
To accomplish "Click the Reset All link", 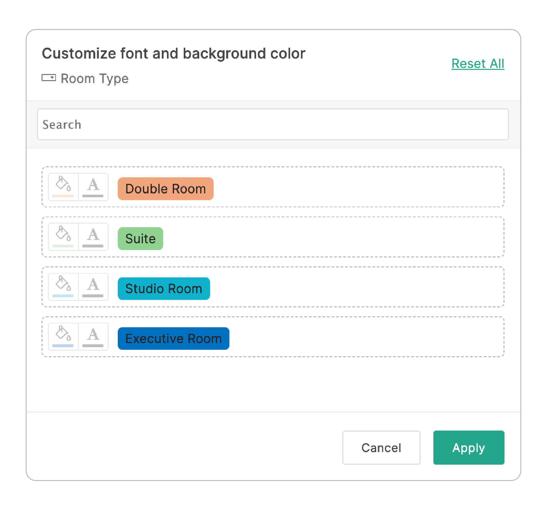I will [x=478, y=64].
